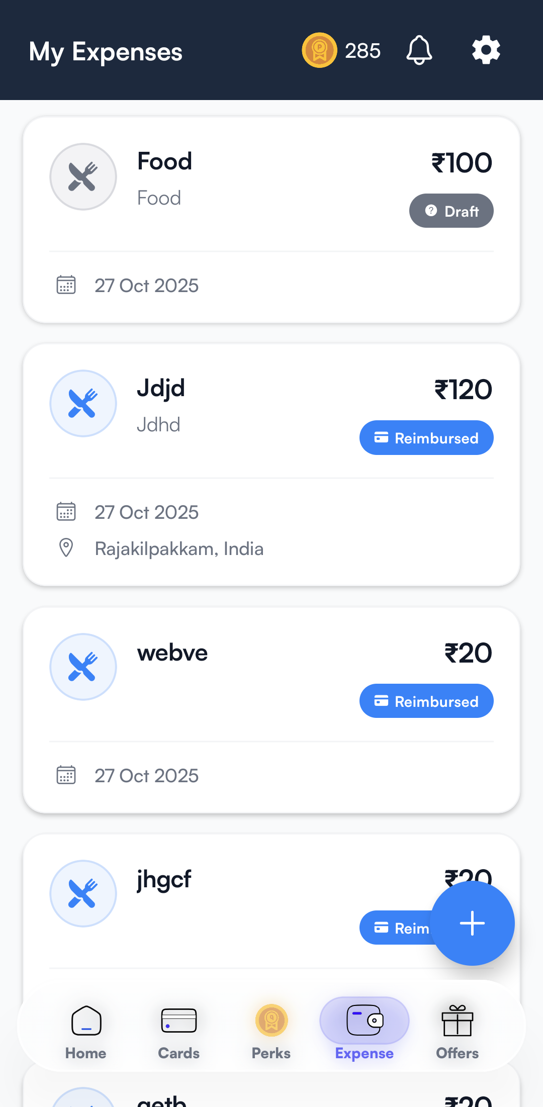Tap the 285 reward points balance
Viewport: 543px width, 1107px height.
pos(363,51)
